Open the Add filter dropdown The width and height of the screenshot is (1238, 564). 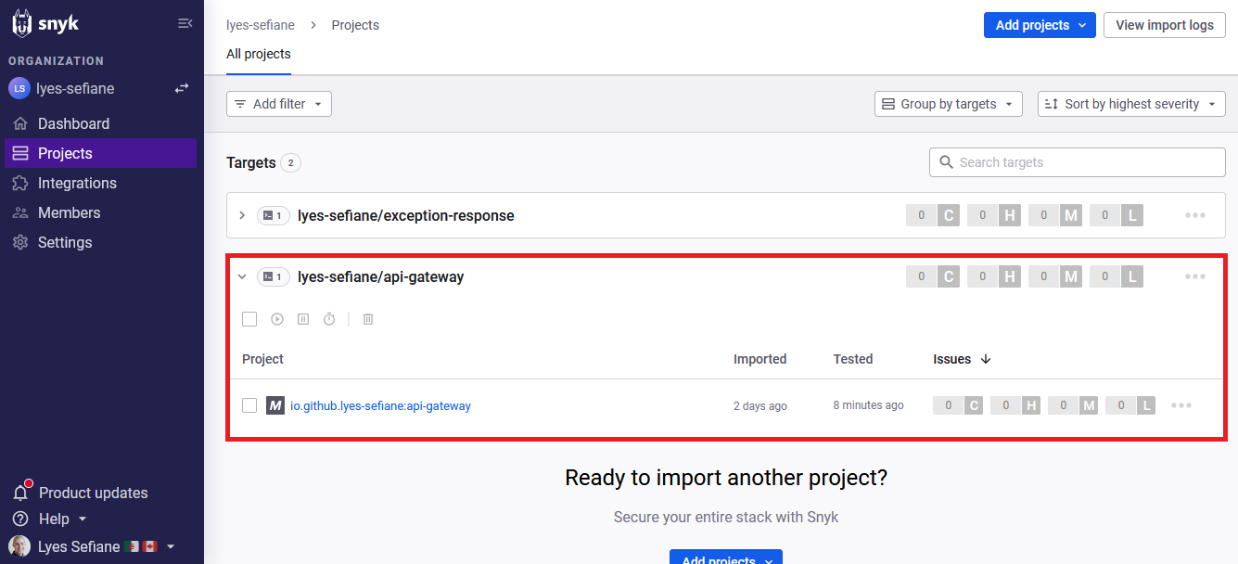(279, 104)
